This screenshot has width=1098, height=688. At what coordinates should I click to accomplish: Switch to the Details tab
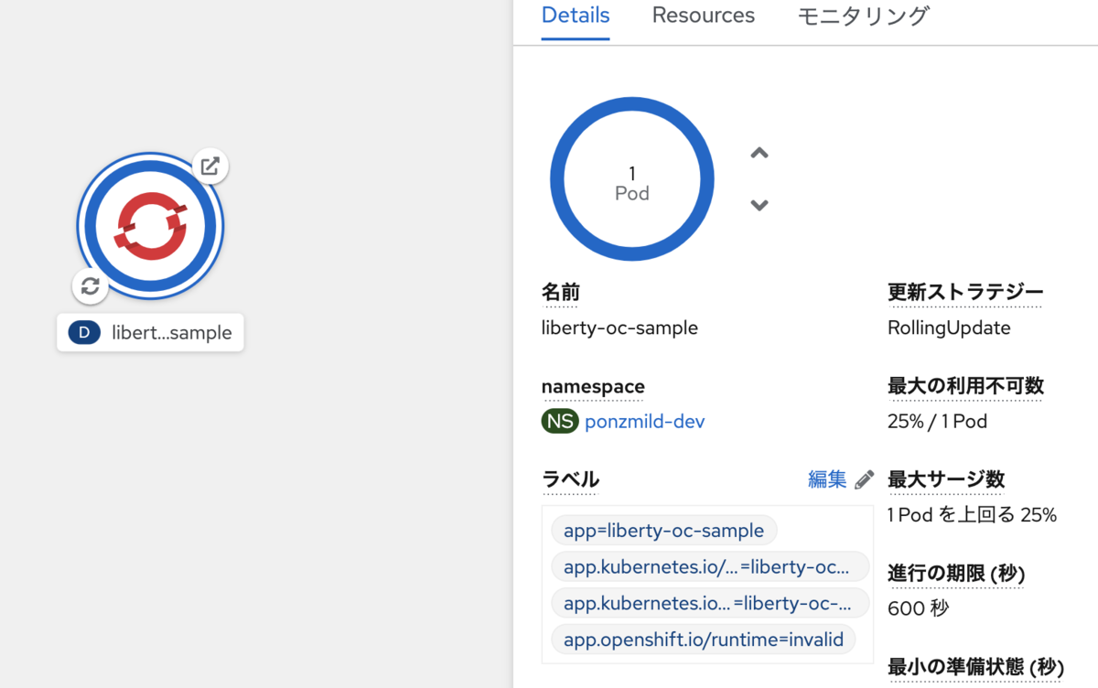pyautogui.click(x=576, y=16)
